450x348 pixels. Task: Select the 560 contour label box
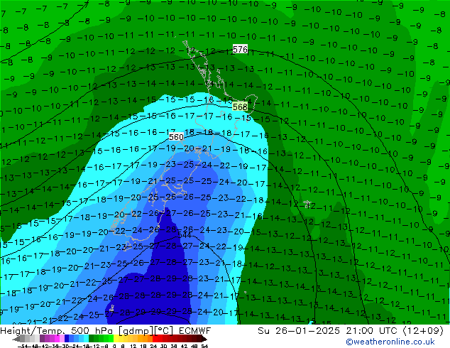click(176, 136)
